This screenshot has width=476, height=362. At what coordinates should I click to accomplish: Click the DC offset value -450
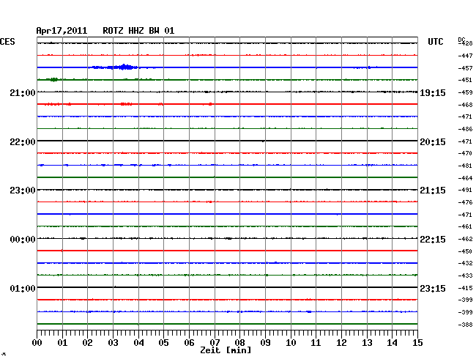click(x=465, y=251)
